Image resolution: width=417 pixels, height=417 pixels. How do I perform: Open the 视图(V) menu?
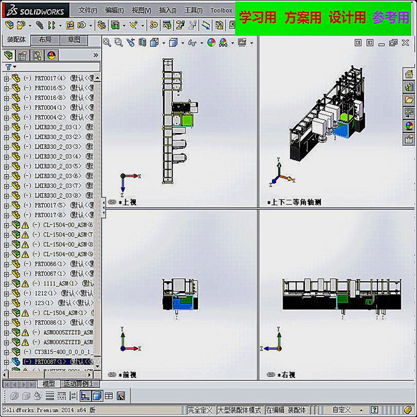tap(141, 11)
